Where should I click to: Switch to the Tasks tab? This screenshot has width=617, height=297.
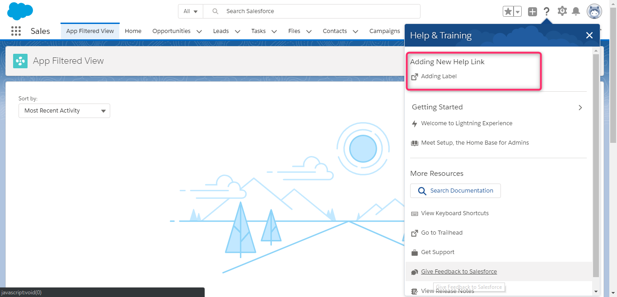[259, 31]
